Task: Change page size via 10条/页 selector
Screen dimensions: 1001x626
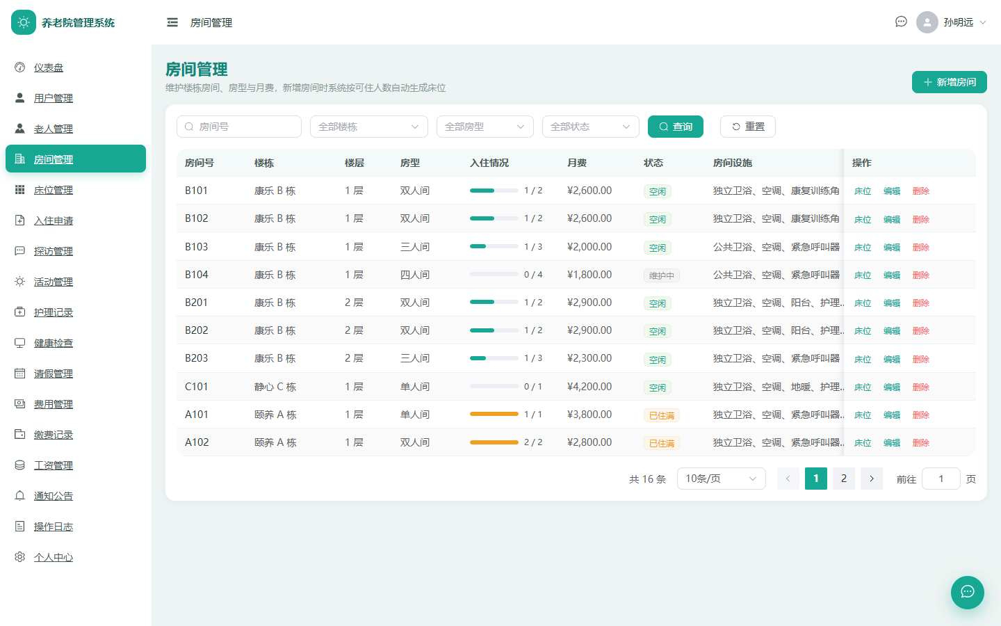Action: click(722, 479)
